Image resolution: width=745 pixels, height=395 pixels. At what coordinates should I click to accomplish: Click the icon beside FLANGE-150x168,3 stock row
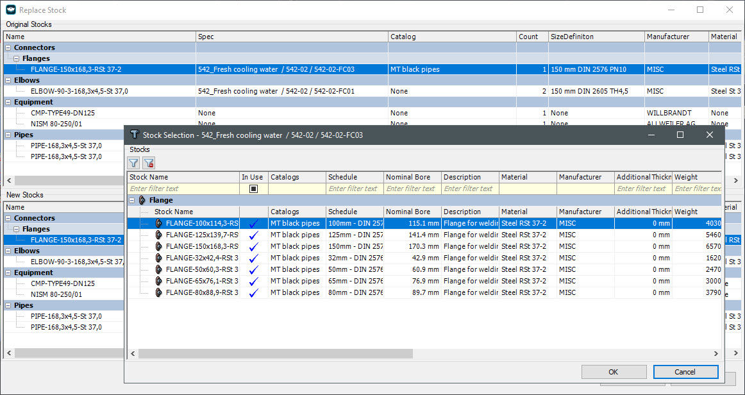point(158,246)
